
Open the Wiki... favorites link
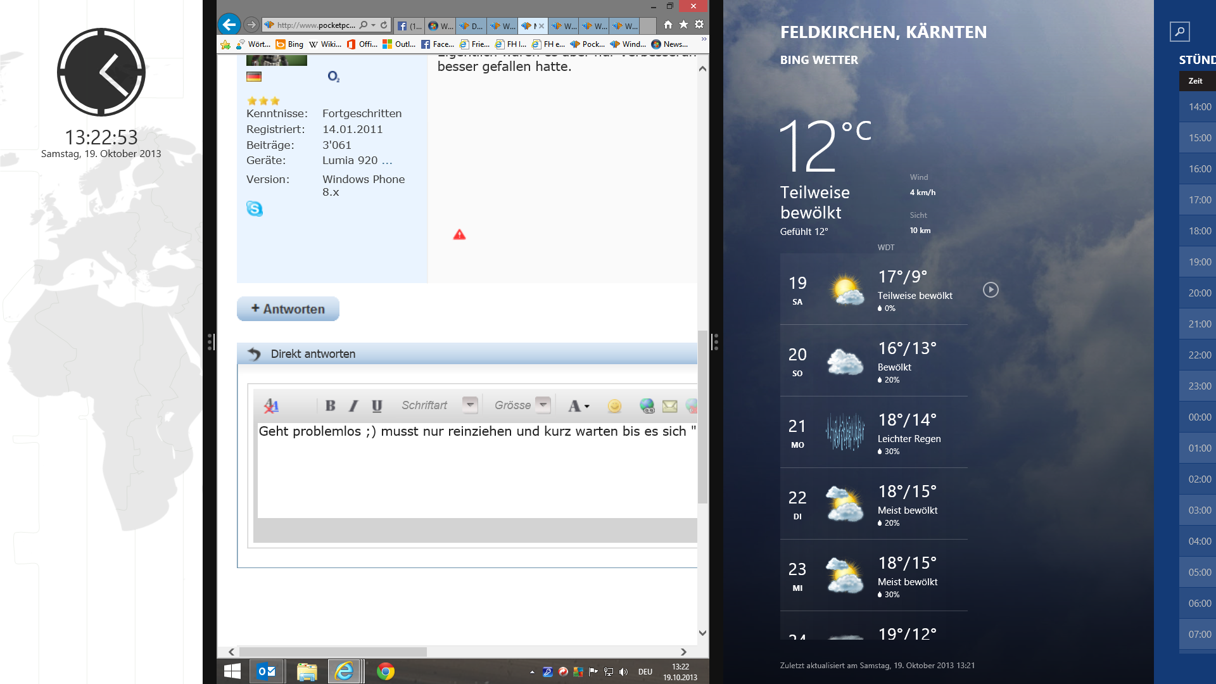point(325,44)
